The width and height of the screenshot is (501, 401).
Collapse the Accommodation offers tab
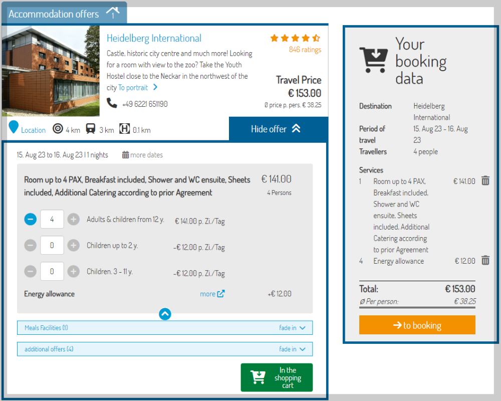click(64, 14)
